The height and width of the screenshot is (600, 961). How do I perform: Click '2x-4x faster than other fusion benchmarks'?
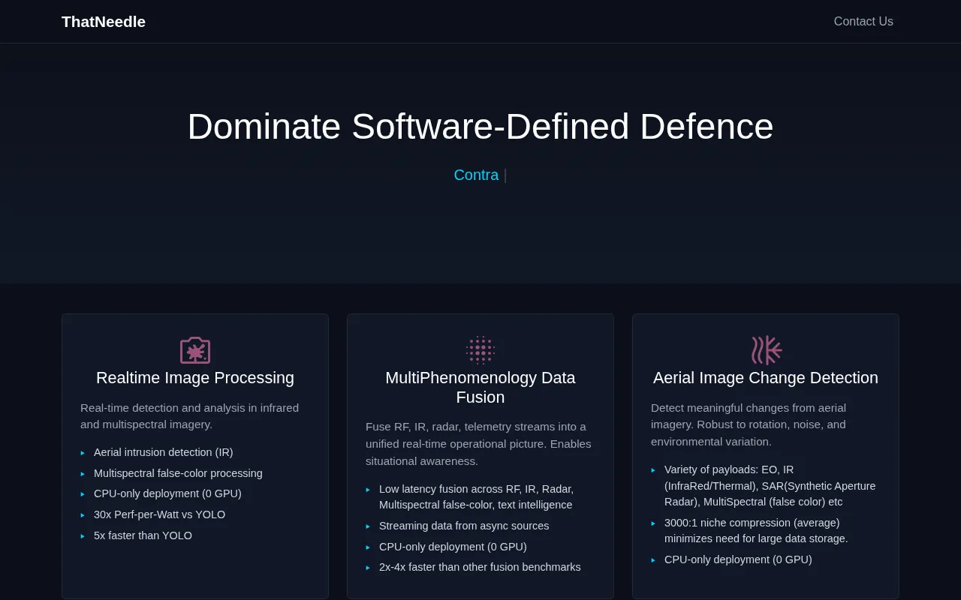pyautogui.click(x=480, y=567)
